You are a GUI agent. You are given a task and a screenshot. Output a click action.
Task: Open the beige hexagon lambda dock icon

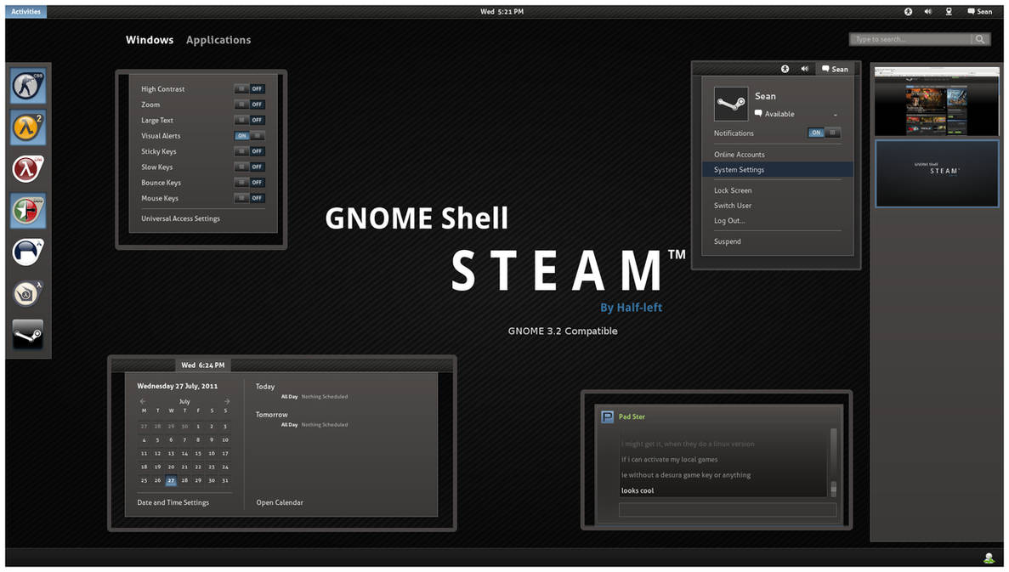click(x=28, y=294)
